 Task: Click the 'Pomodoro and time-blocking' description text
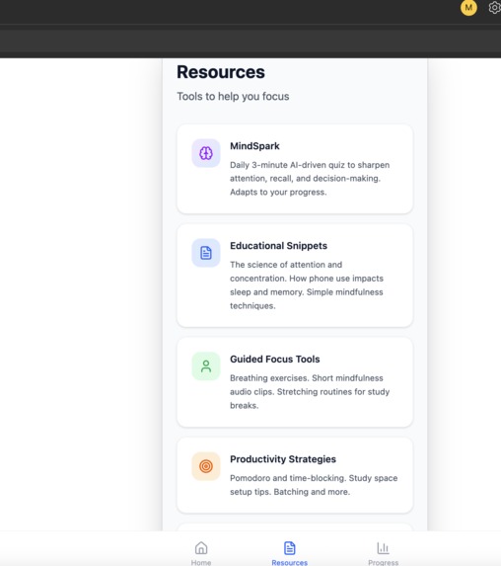pos(314,485)
